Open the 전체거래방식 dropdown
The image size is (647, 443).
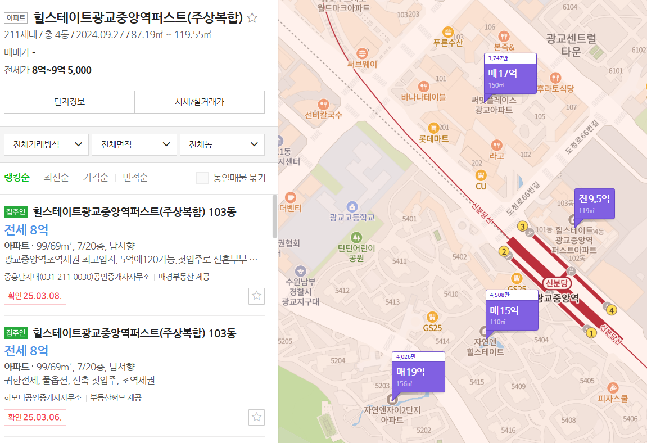coord(46,144)
